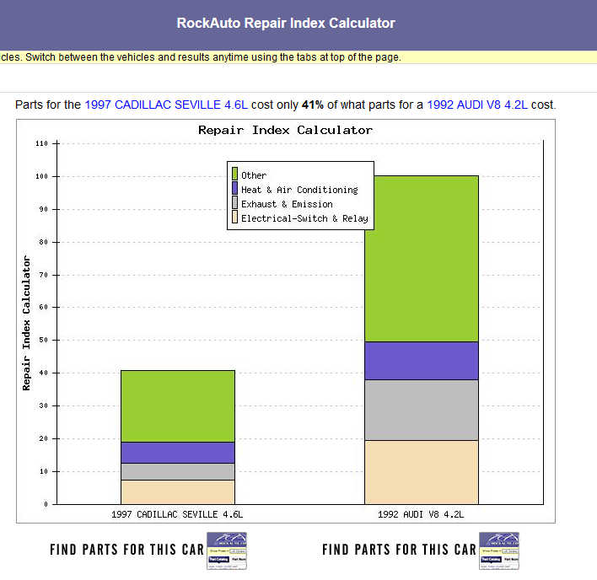
Task: Click the green Other segment of Audi bar
Action: pyautogui.click(x=422, y=259)
